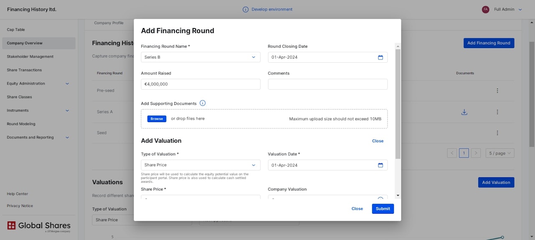This screenshot has width=535, height=240.
Task: Open the Seed row actions menu
Action: 497,133
